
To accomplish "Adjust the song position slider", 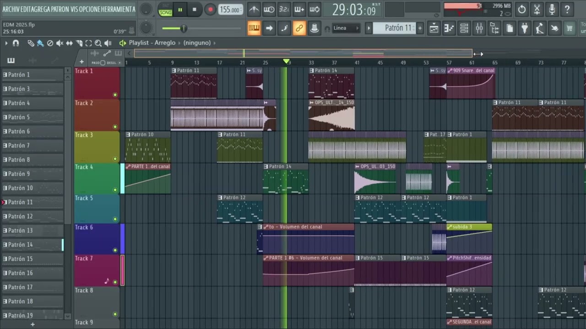I will pos(201,28).
